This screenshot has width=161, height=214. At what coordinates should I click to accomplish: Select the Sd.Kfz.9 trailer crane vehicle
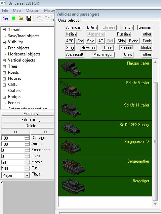(71, 90)
